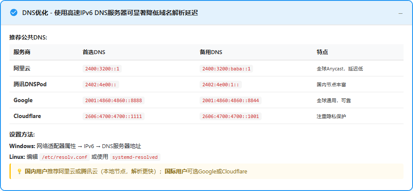Click Cloudflare primary DNS ending in 1111
Image resolution: width=413 pixels, height=191 pixels.
point(113,116)
